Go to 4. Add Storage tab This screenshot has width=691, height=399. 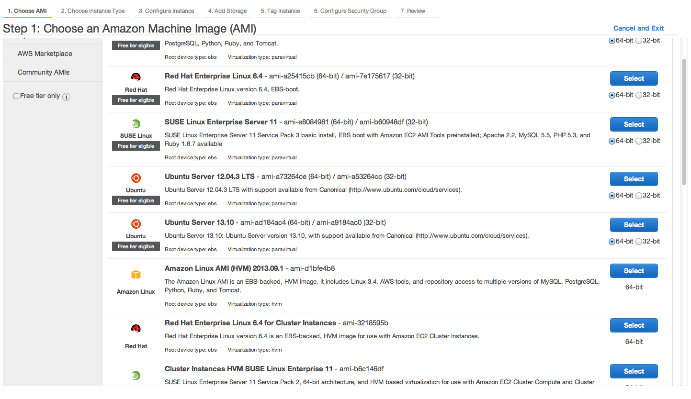[227, 11]
